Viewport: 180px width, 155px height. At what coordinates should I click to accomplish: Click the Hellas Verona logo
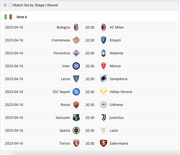103,92
